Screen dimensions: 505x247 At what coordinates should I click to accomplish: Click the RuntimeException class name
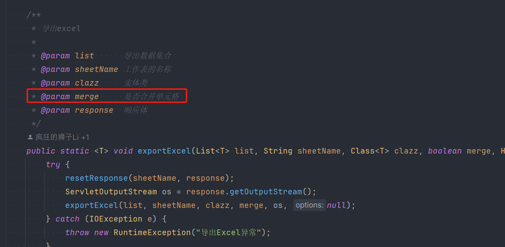click(x=152, y=232)
